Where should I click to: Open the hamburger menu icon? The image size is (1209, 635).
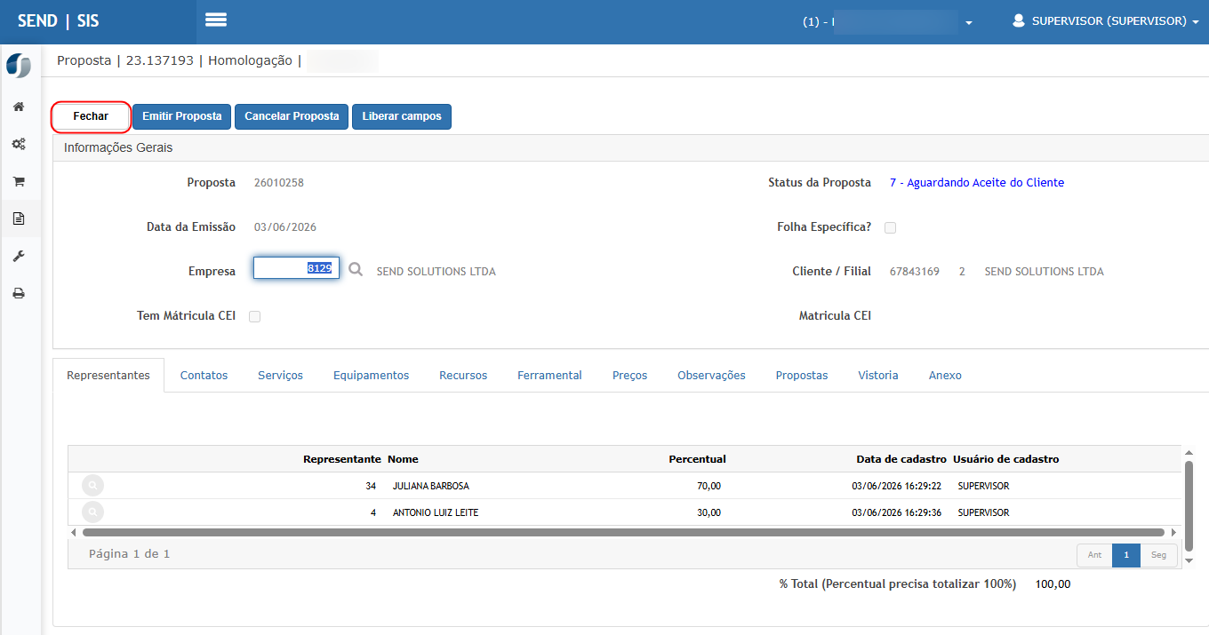tap(216, 20)
